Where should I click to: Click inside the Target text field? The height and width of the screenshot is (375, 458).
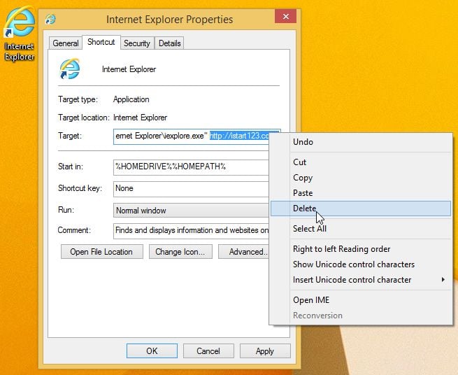191,136
